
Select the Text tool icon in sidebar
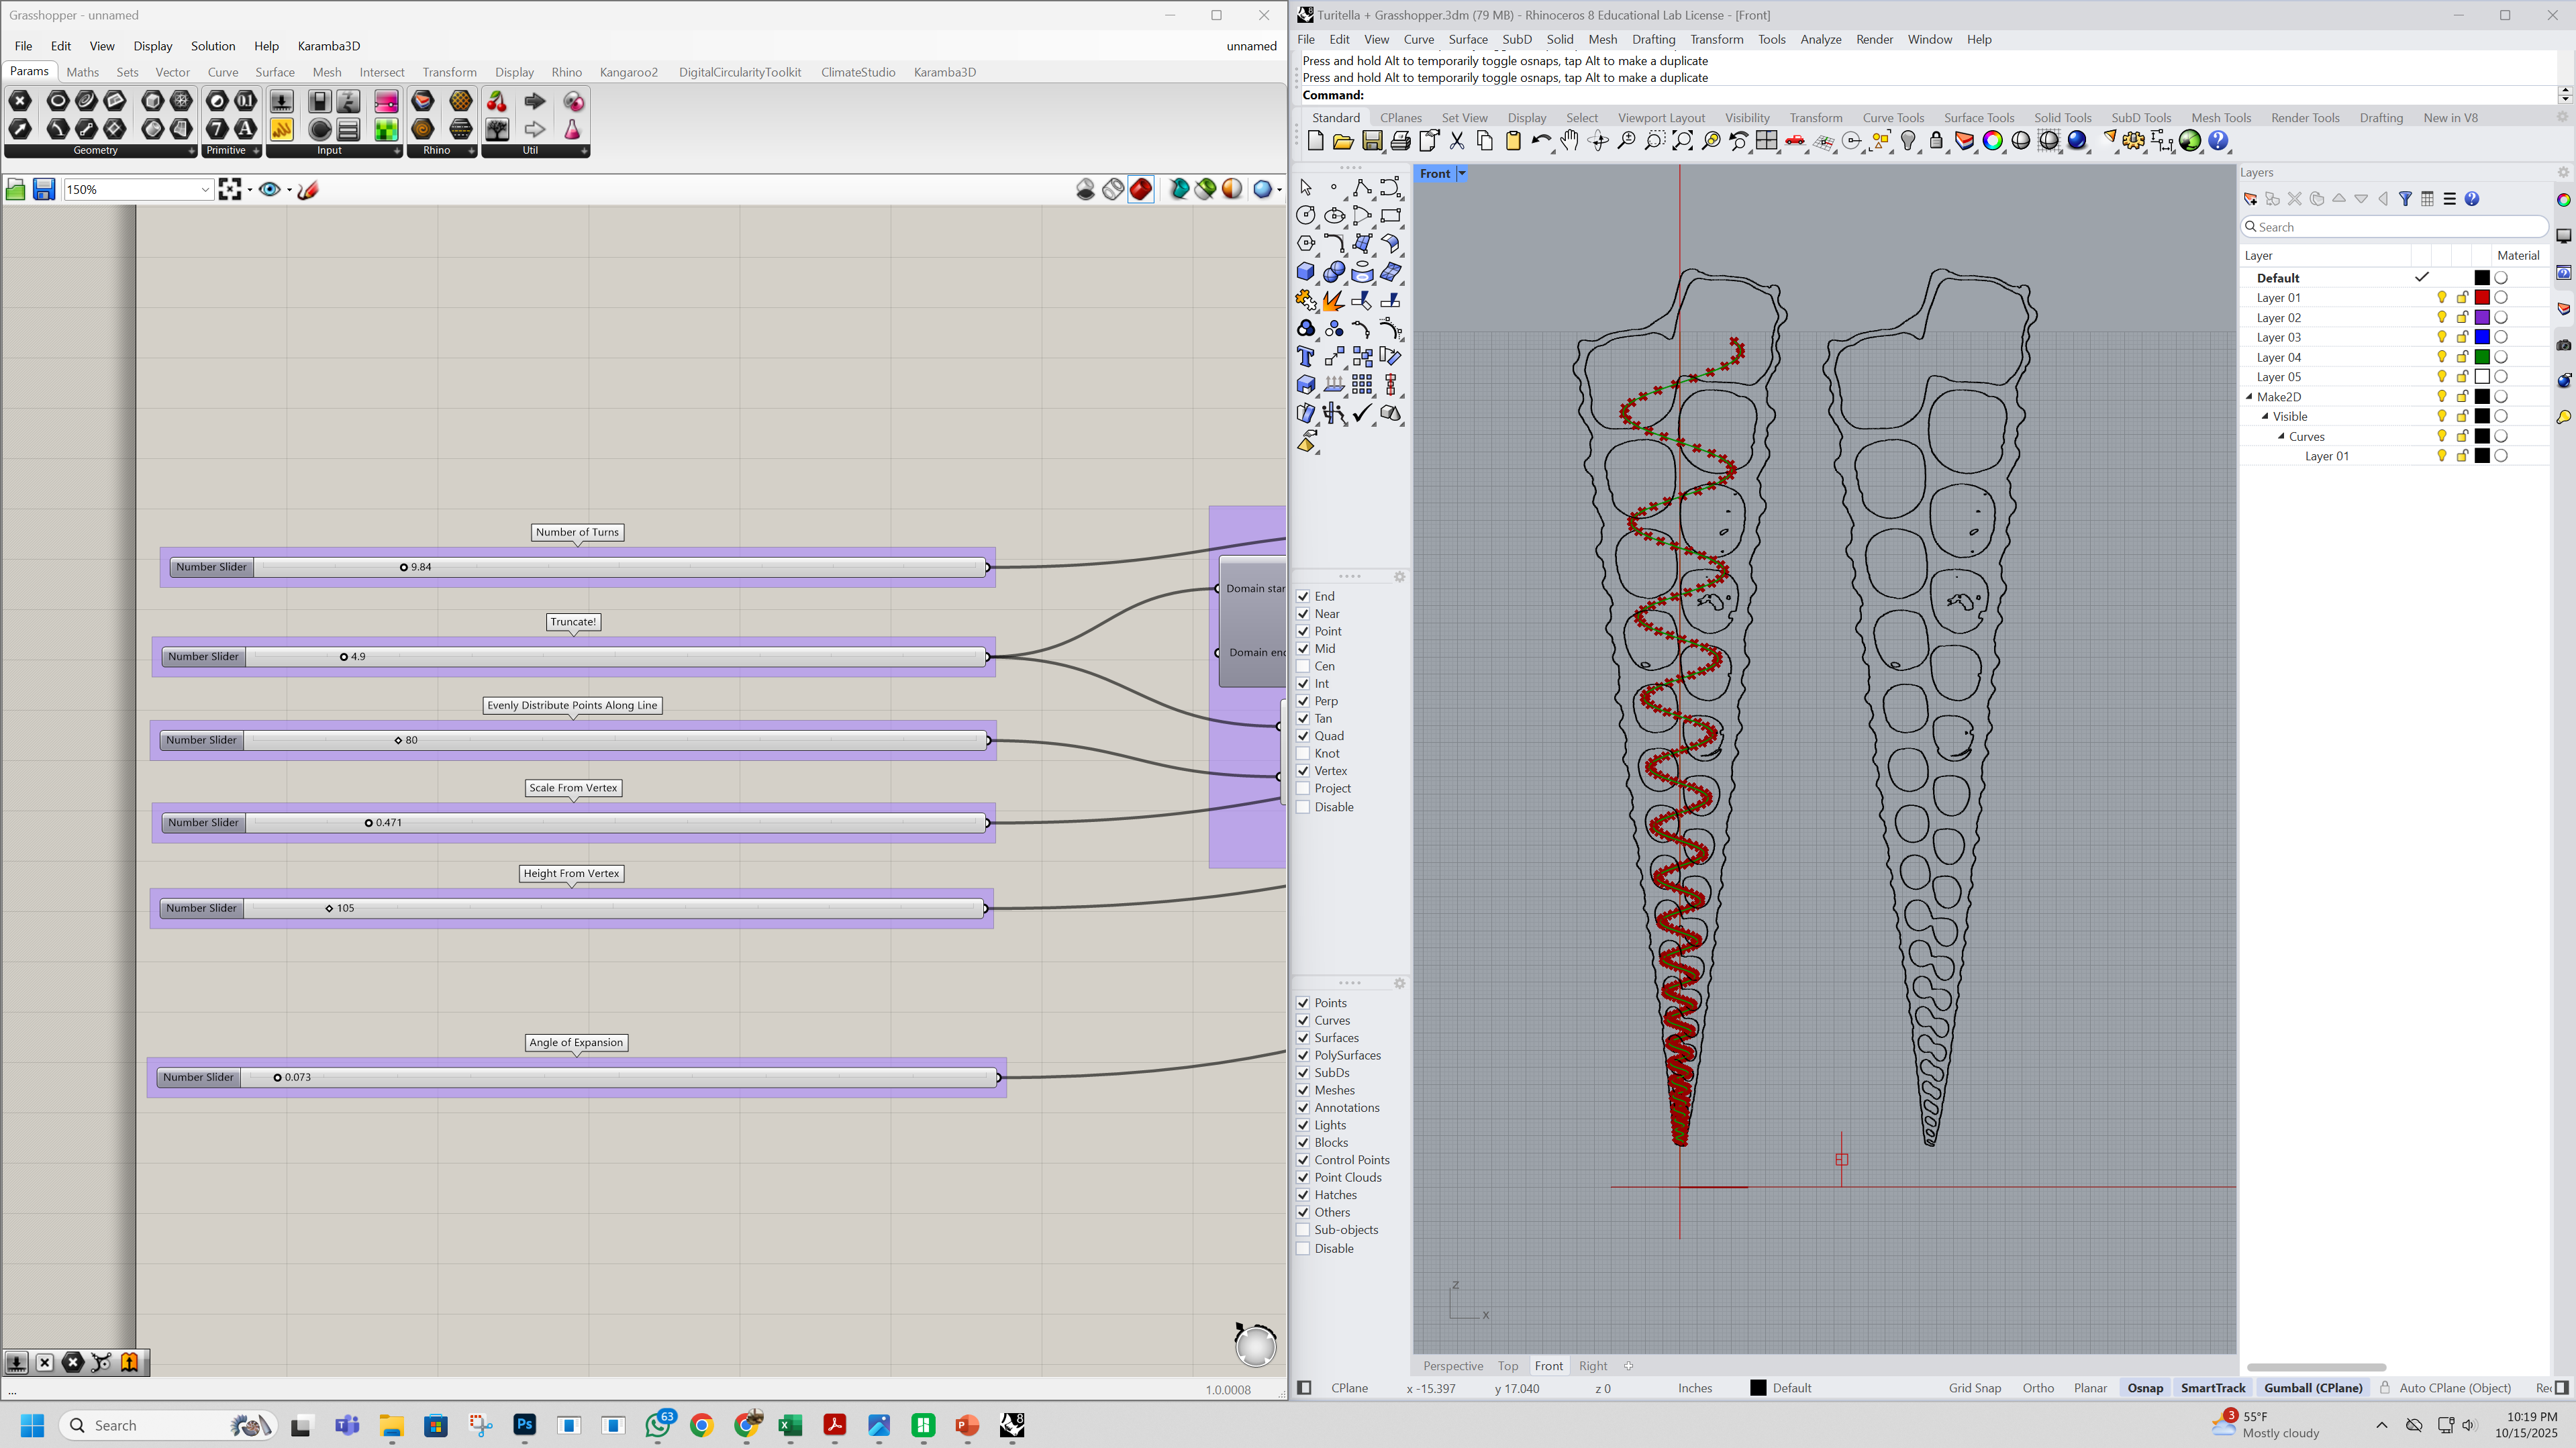(1305, 357)
